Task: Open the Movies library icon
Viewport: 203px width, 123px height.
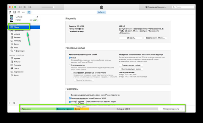Action: (x=15, y=12)
